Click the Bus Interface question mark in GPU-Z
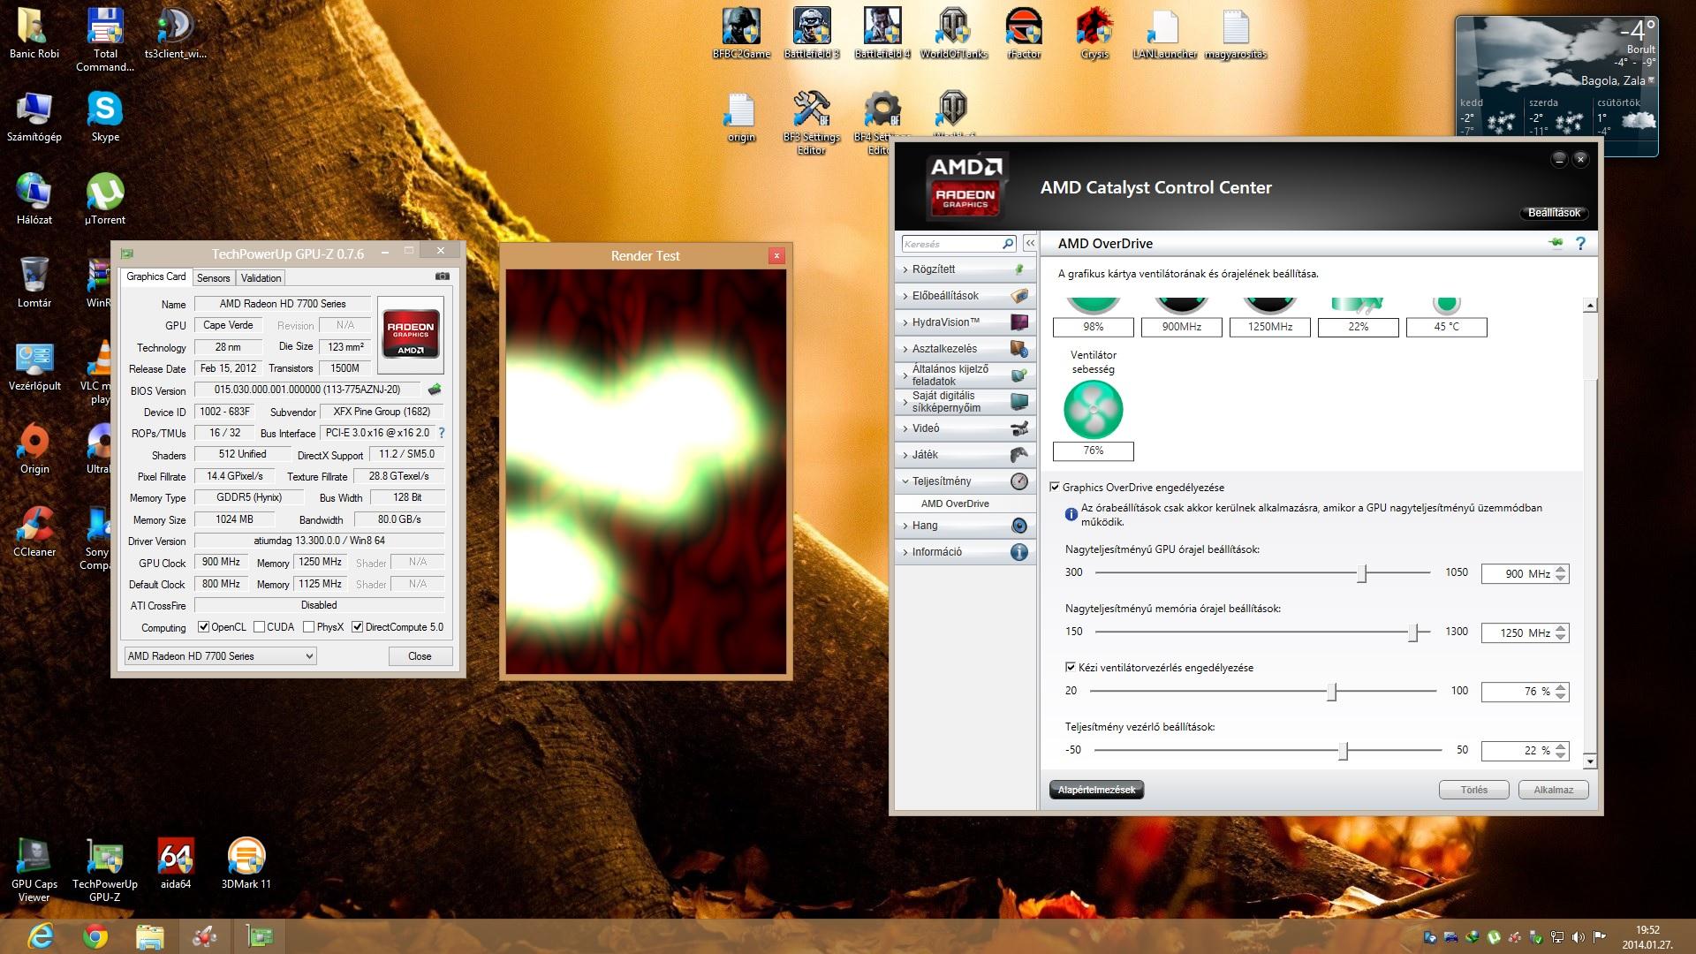 tap(442, 433)
